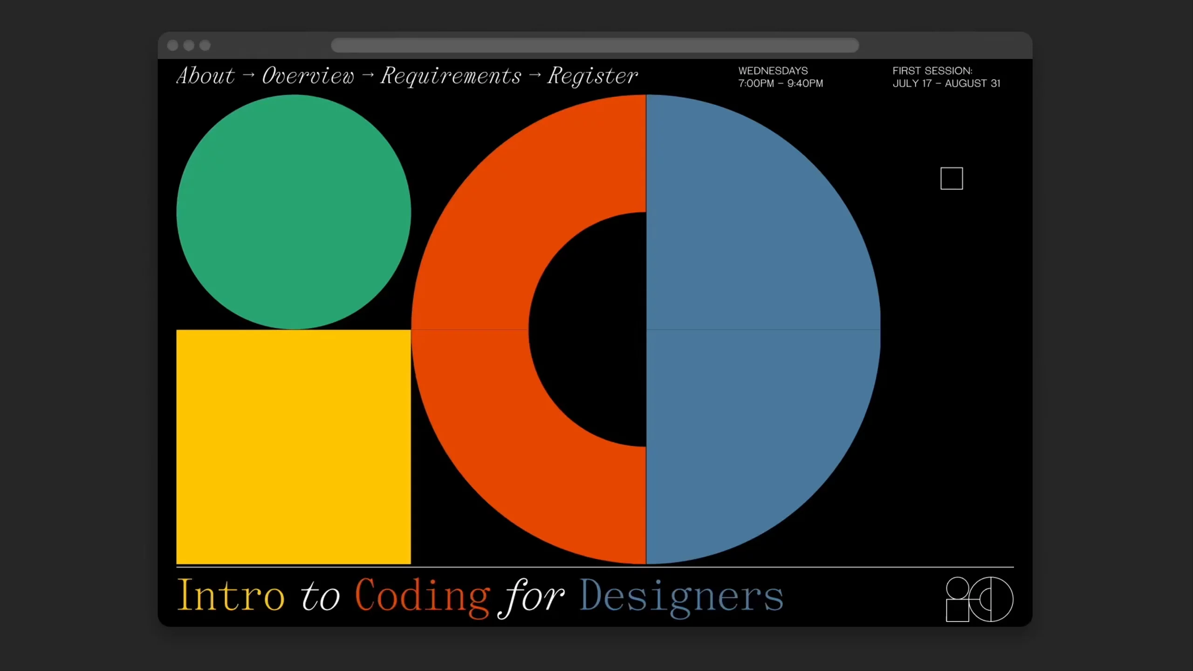Click the second browser window dot
The image size is (1193, 671).
click(x=189, y=45)
